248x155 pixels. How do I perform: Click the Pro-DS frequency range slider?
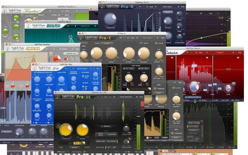tap(74, 143)
